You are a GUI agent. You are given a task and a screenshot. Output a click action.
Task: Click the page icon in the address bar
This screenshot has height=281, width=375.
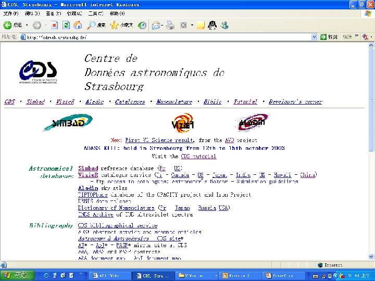(x=23, y=37)
